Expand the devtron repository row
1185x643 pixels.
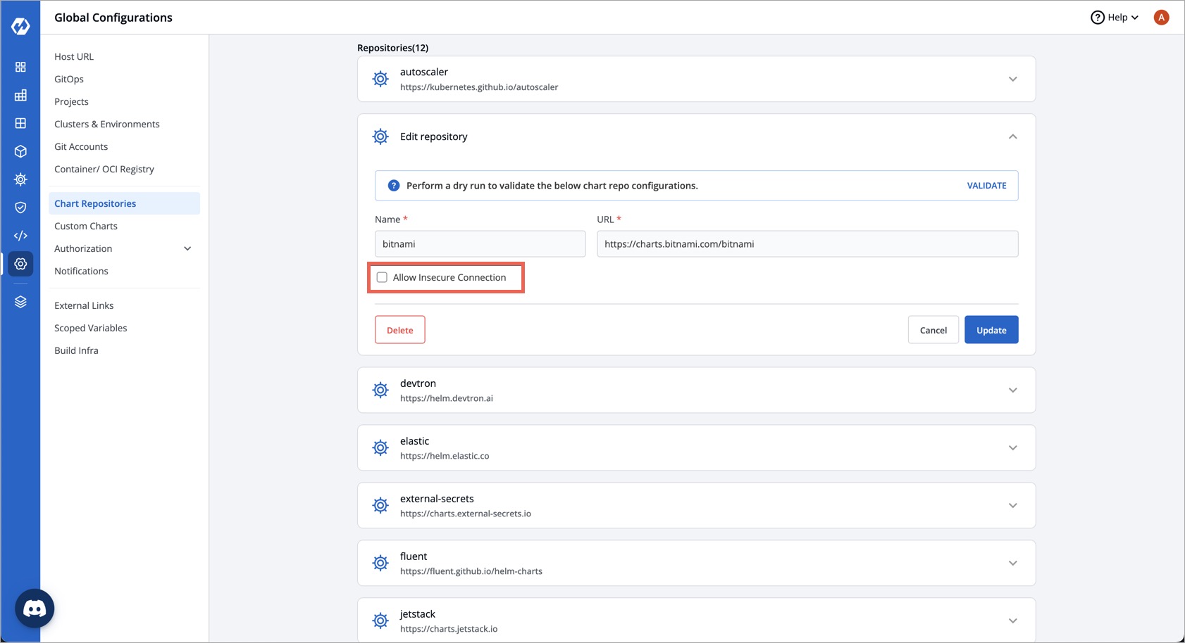(x=1012, y=390)
